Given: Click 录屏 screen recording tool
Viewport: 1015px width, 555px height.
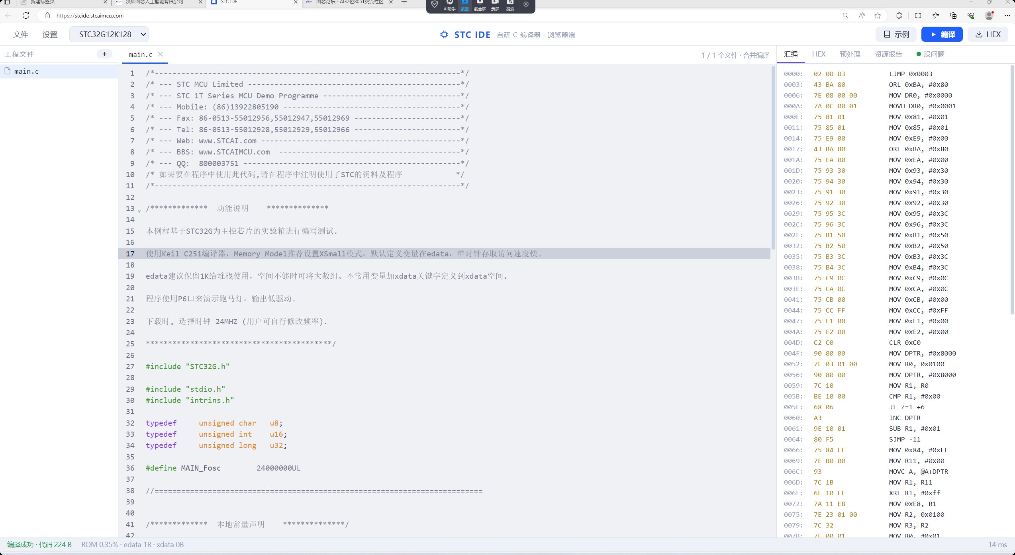Looking at the screenshot, I should 495,5.
